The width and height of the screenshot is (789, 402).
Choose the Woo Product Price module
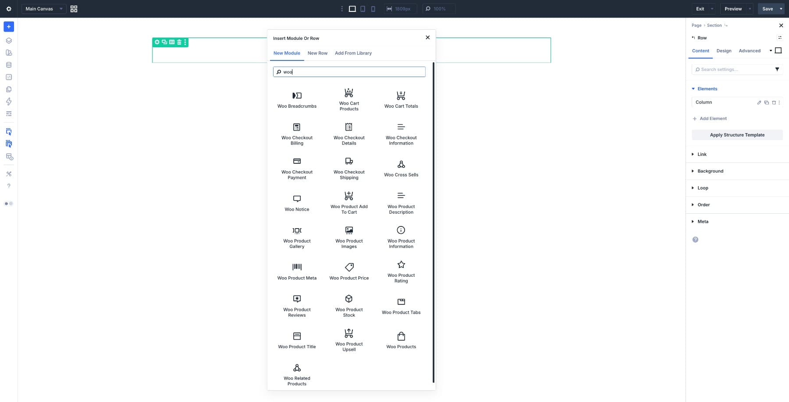coord(349,271)
